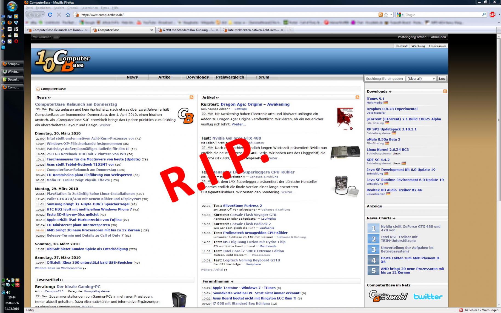Switch to the 'Downl...' taskbar window button
This screenshot has height=313, width=501.
pos(12,79)
